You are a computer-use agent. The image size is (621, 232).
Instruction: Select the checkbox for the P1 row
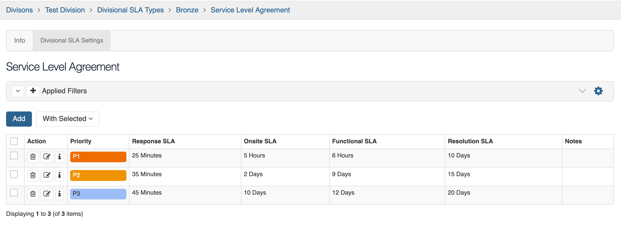coord(14,156)
